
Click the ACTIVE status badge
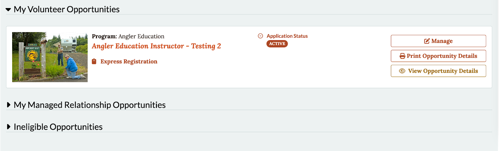[277, 44]
